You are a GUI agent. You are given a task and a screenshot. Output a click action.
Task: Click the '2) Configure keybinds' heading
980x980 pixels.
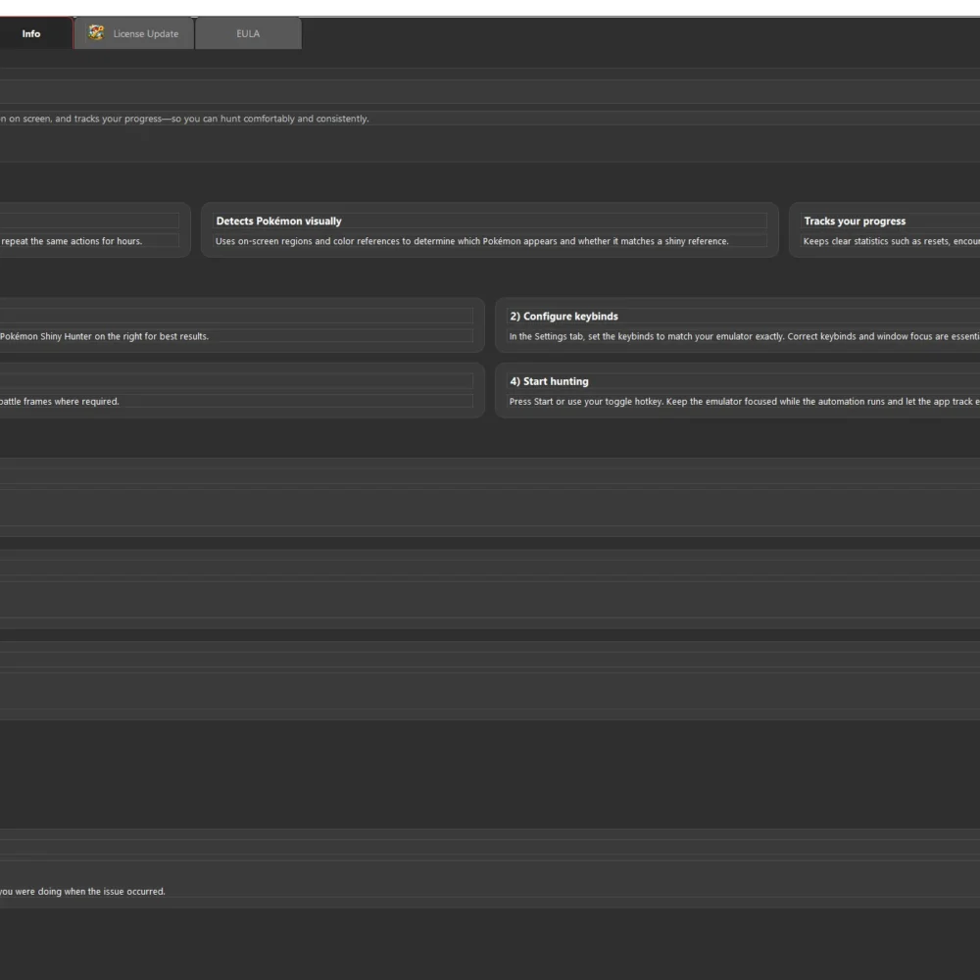pyautogui.click(x=563, y=317)
